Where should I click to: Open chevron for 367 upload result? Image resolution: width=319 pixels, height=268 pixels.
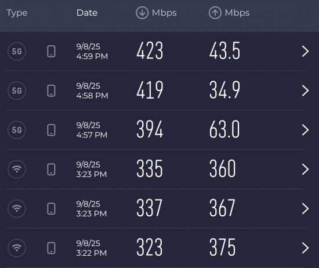(x=305, y=209)
